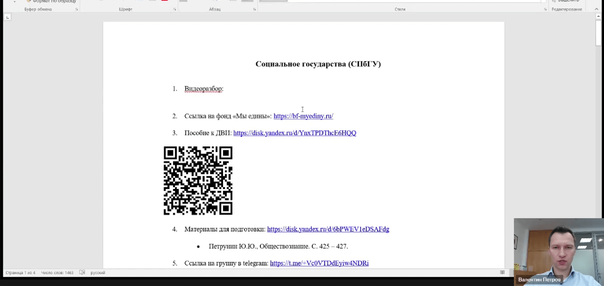Image resolution: width=604 pixels, height=286 pixels.
Task: Open the bf-myediny.ru fund link
Action: pyautogui.click(x=303, y=116)
